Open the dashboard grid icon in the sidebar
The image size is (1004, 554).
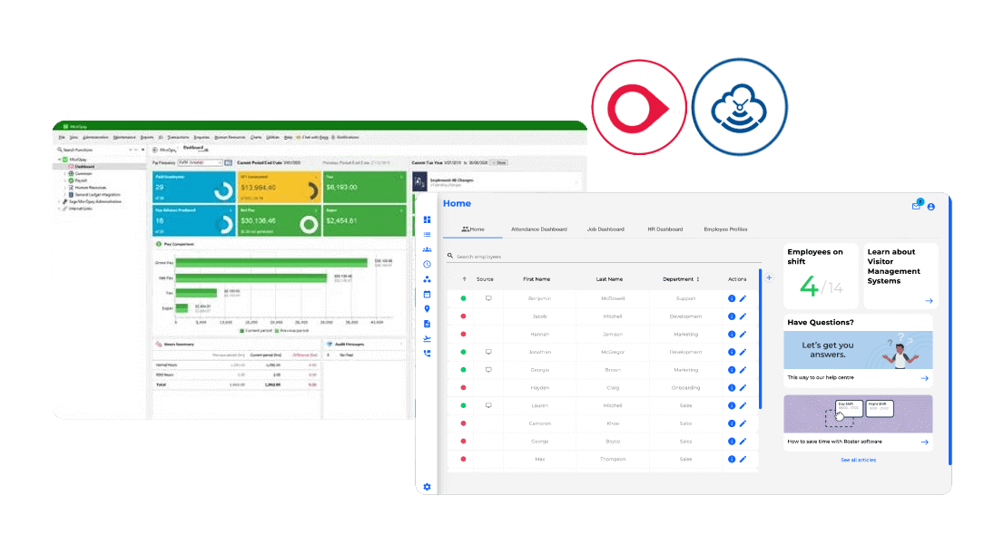coord(427,219)
